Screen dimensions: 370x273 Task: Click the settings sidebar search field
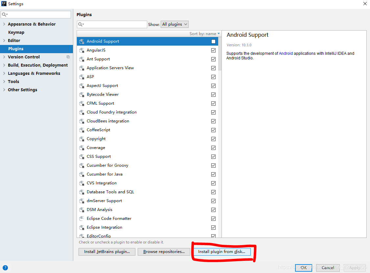(x=36, y=15)
